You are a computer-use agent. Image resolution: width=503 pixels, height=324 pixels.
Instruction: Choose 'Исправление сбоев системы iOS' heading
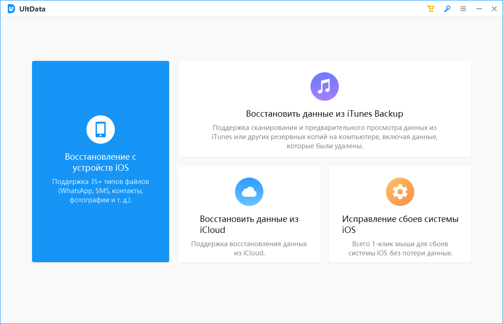point(400,224)
